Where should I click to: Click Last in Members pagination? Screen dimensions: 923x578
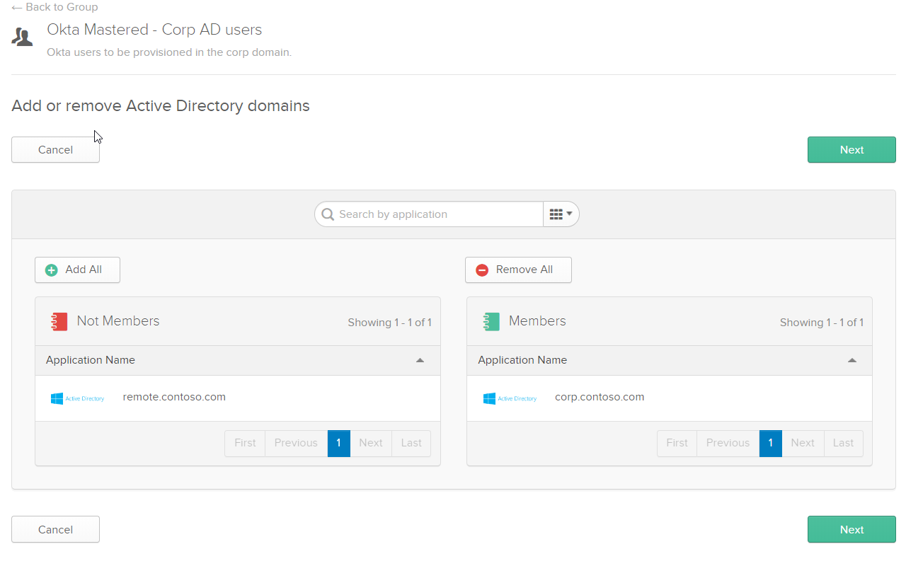(843, 443)
